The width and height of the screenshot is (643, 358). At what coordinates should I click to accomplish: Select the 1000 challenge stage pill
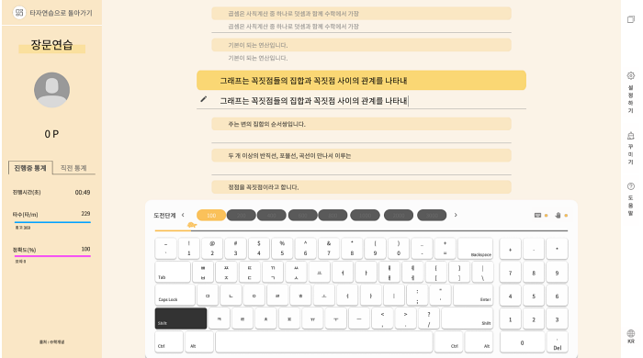pos(365,215)
